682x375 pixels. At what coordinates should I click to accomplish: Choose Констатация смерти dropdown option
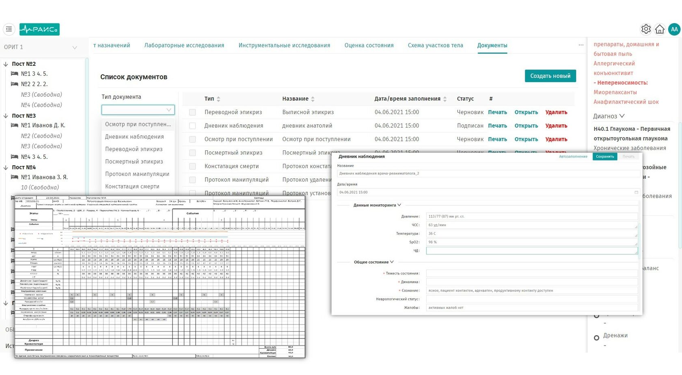click(x=138, y=186)
